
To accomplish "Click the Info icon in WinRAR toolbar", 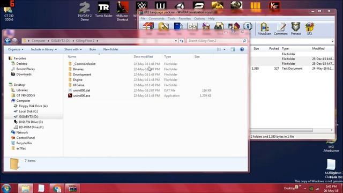I will pos(248,26).
